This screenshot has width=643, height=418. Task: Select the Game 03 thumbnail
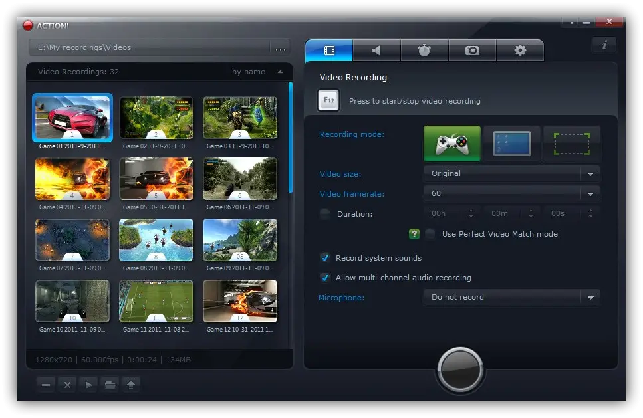pos(240,118)
